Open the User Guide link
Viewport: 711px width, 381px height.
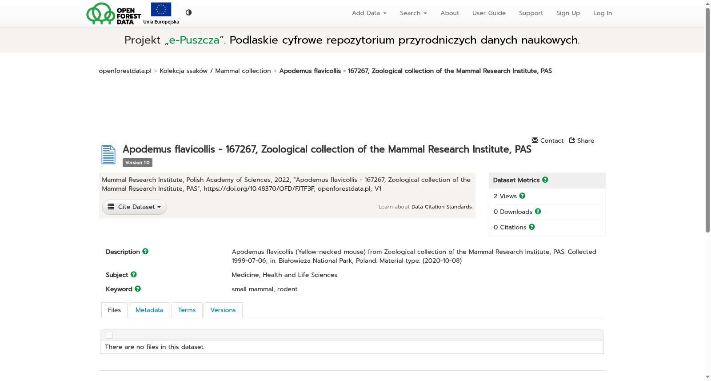click(489, 13)
